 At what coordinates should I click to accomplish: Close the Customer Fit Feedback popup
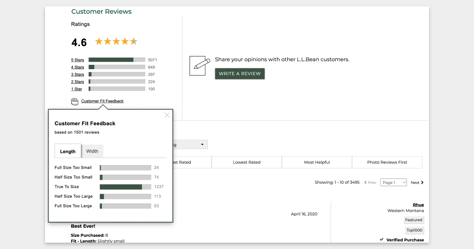[167, 115]
